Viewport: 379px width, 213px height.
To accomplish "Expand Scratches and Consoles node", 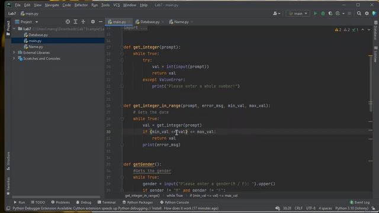I will pyautogui.click(x=14, y=59).
